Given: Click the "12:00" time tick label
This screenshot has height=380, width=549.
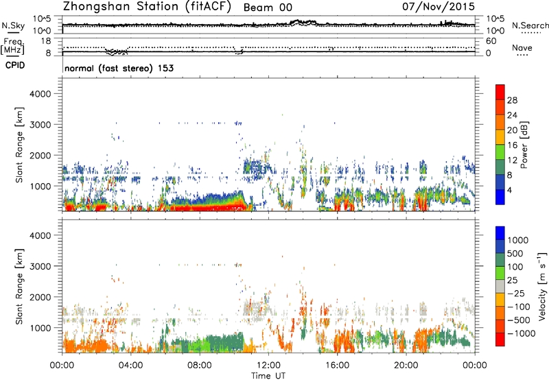Looking at the screenshot, I should [x=268, y=366].
